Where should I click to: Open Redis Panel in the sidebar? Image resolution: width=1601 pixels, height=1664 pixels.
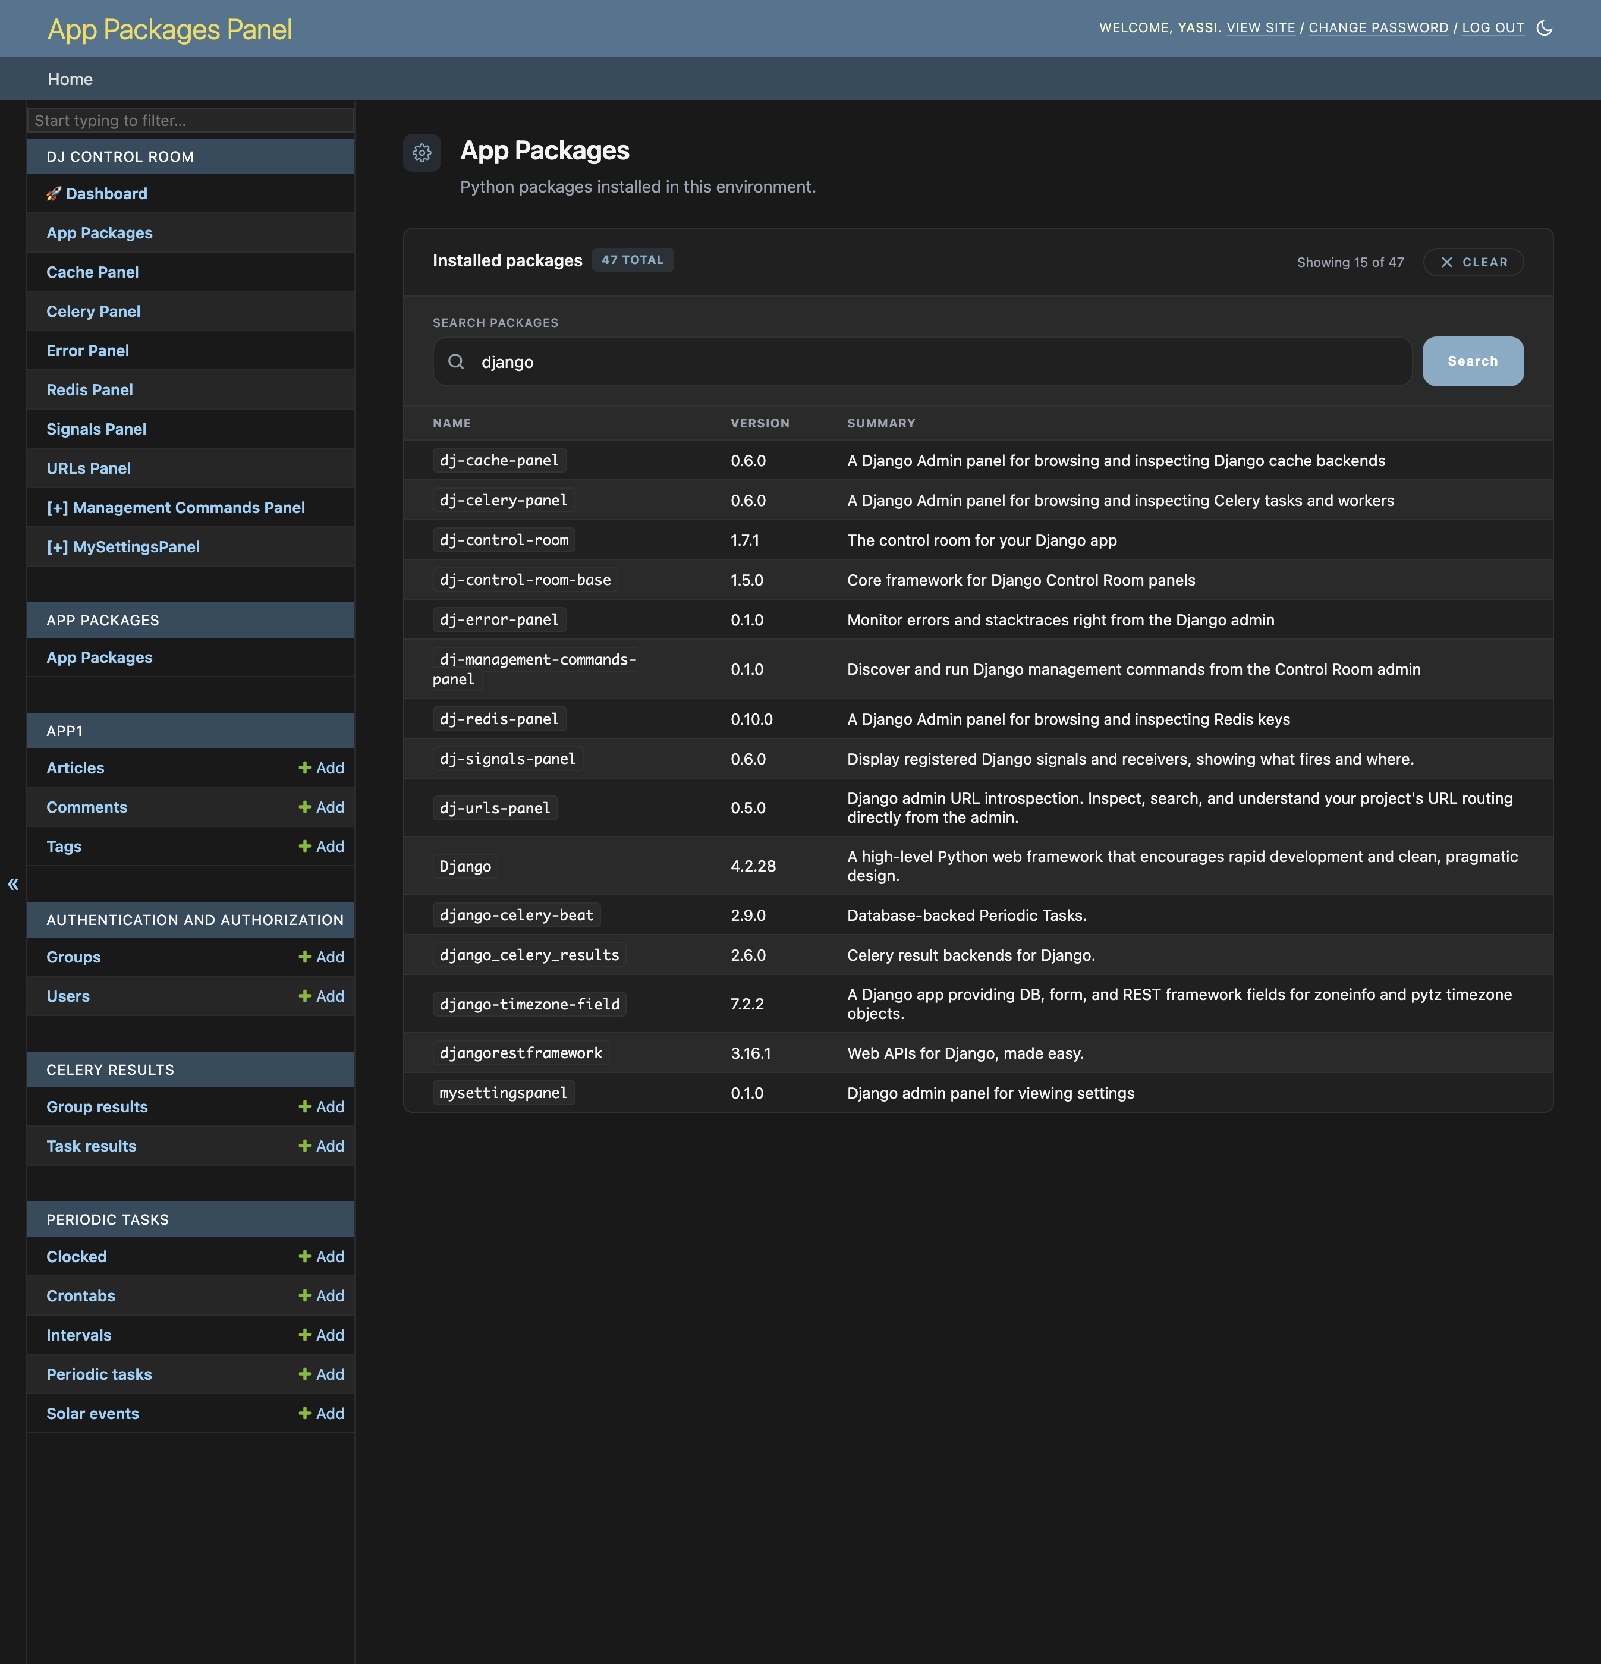point(90,389)
